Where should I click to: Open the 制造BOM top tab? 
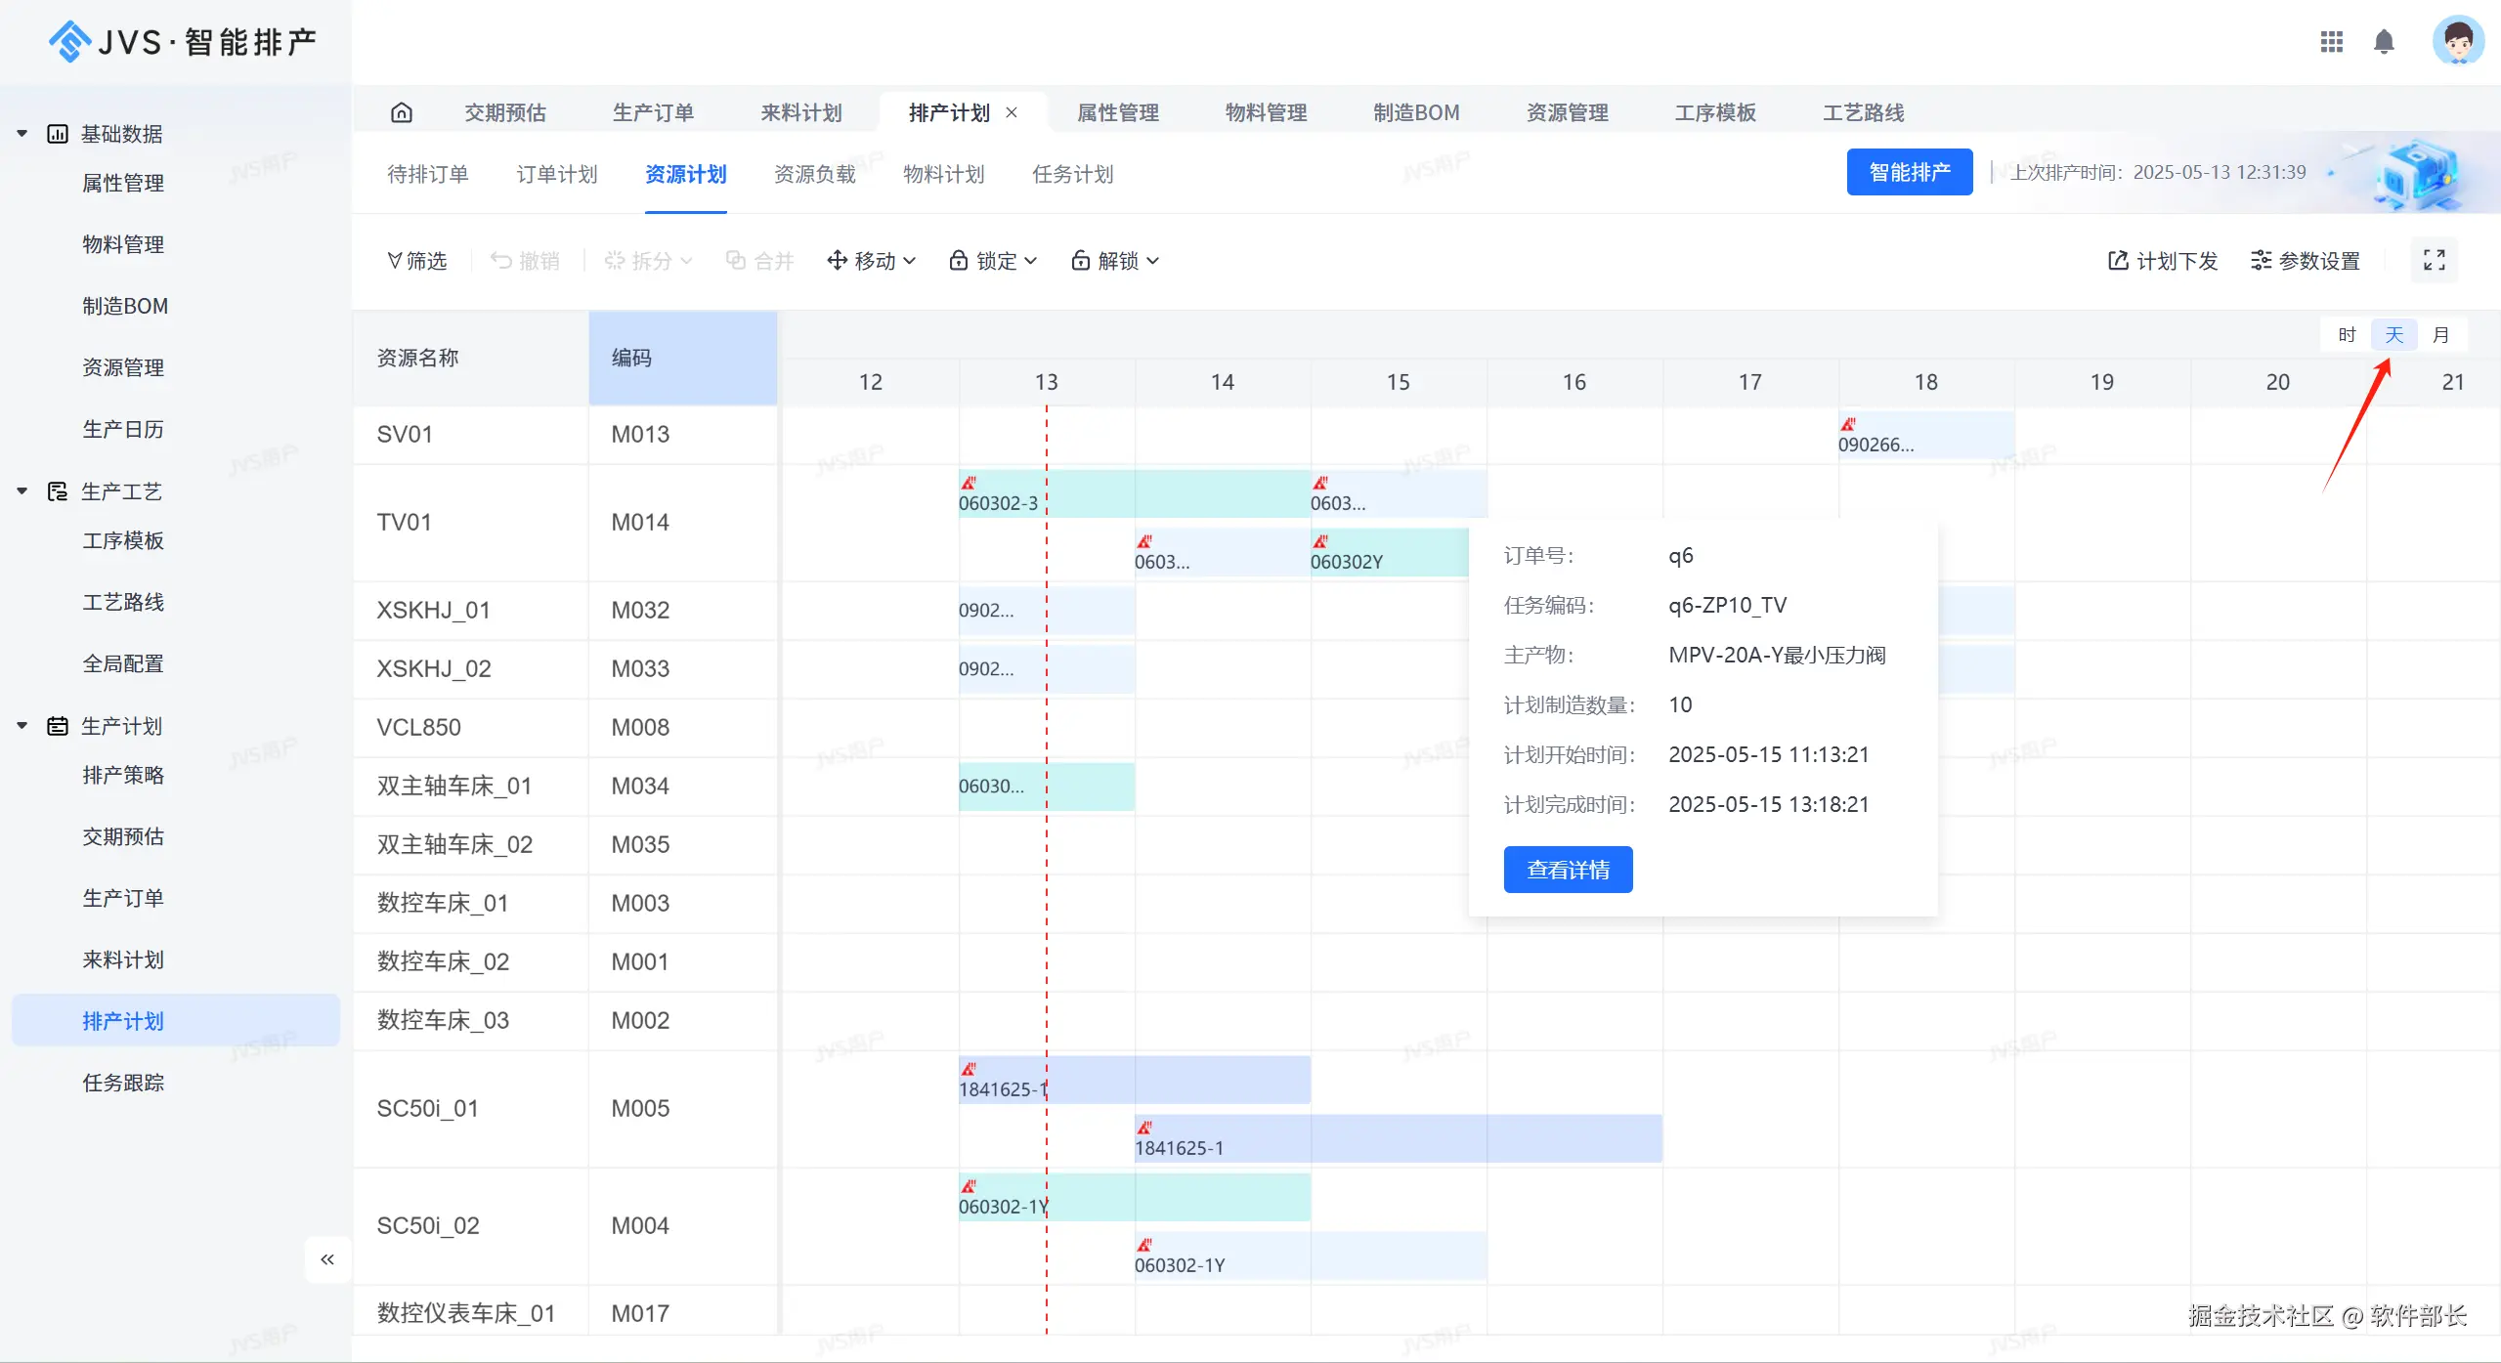pos(1415,112)
